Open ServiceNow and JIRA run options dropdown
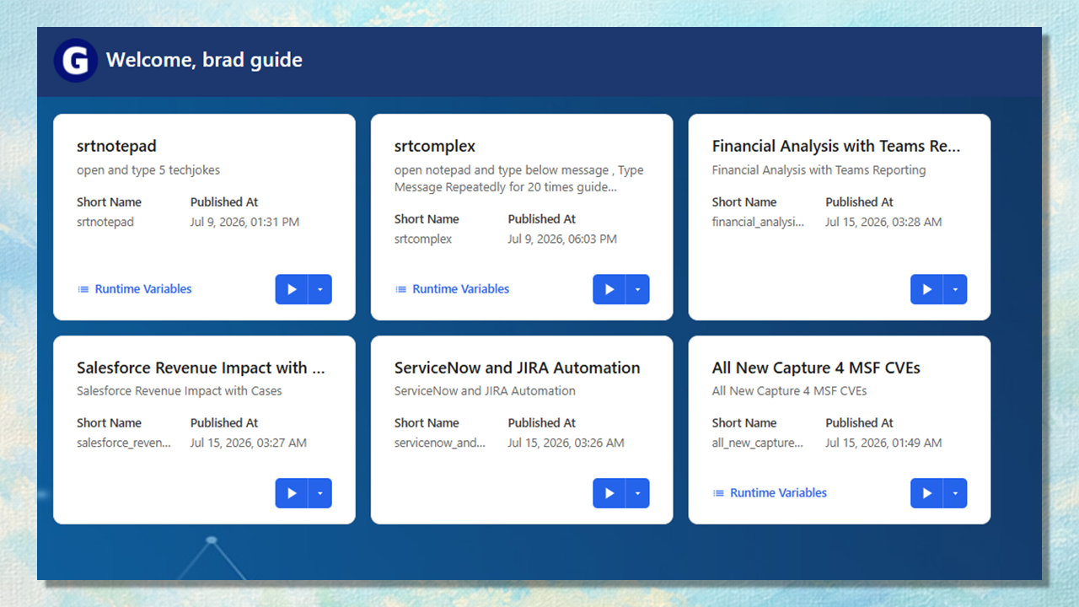 pyautogui.click(x=638, y=493)
